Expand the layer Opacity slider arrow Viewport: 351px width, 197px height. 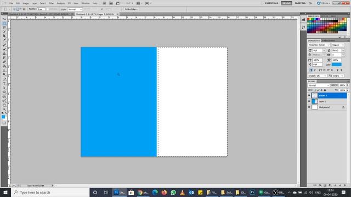tap(348, 85)
